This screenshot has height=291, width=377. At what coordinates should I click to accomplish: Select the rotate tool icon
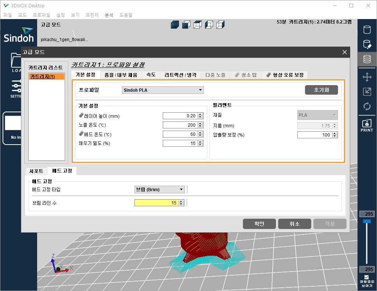(367, 106)
